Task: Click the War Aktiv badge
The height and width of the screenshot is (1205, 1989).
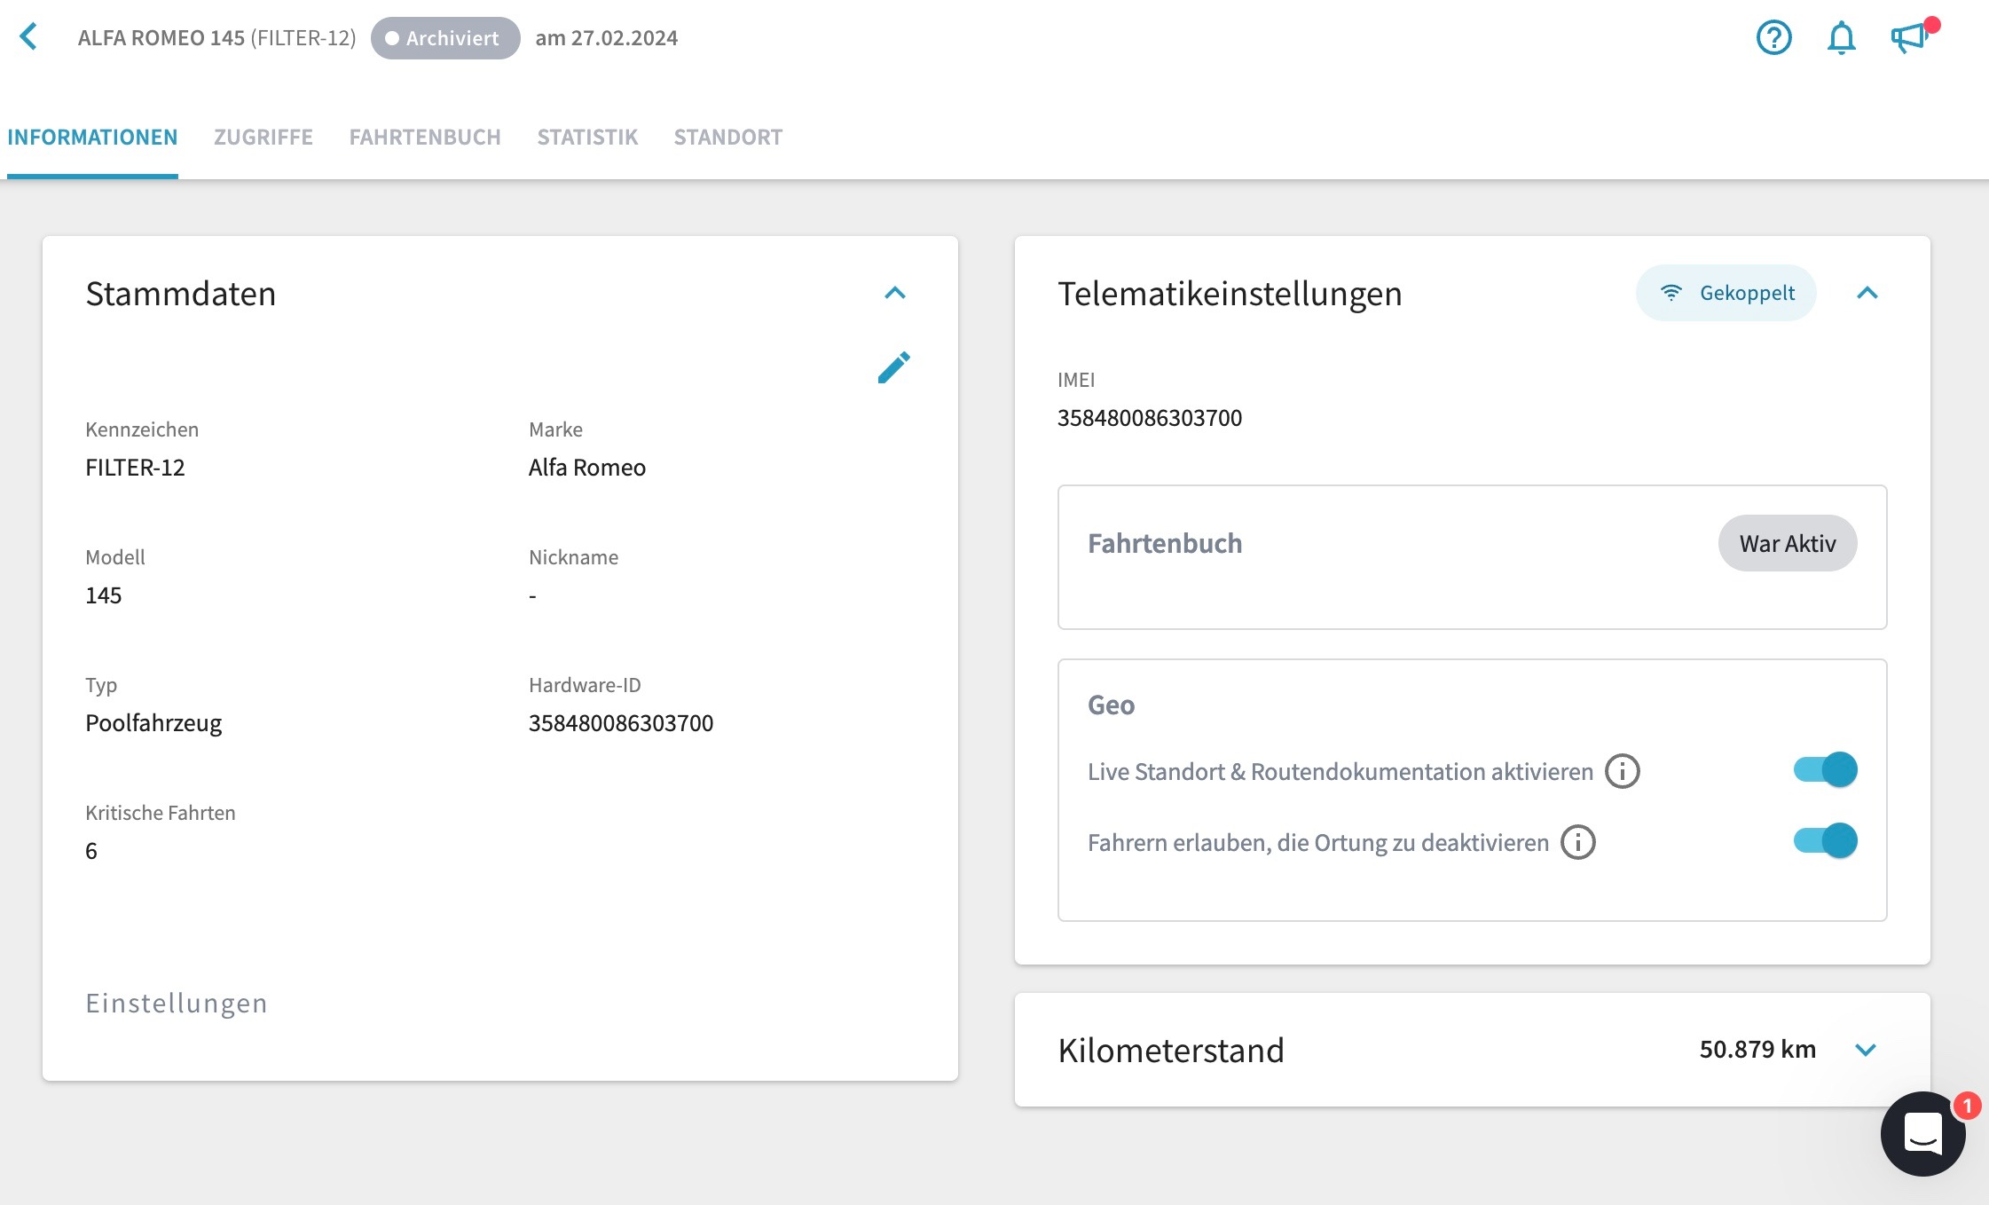Action: click(x=1787, y=543)
